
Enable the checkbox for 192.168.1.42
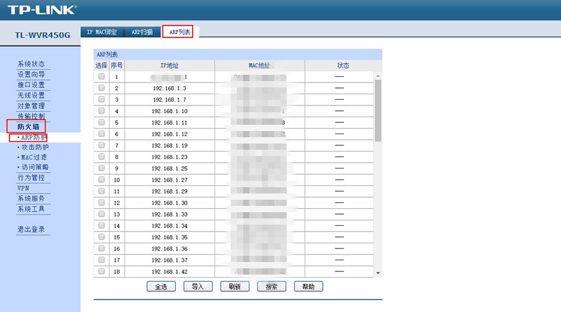[x=102, y=271]
